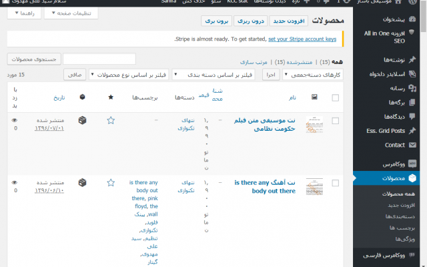Open فیلتر بر اساس نوع محصولات dropdown
The image size is (427, 267).
tap(129, 74)
